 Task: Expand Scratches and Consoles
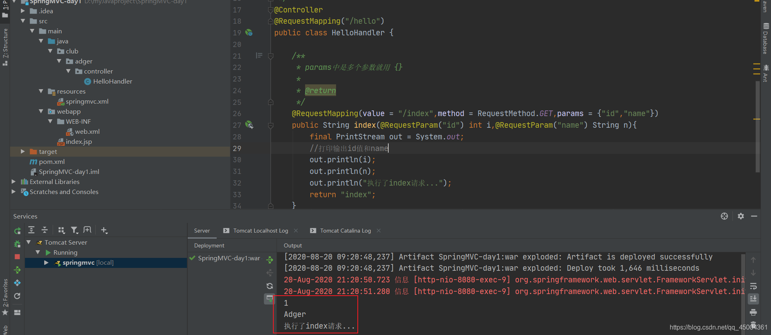pos(14,192)
